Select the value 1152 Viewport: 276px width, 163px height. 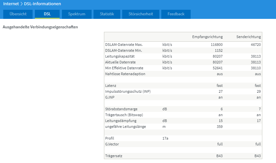(219, 50)
